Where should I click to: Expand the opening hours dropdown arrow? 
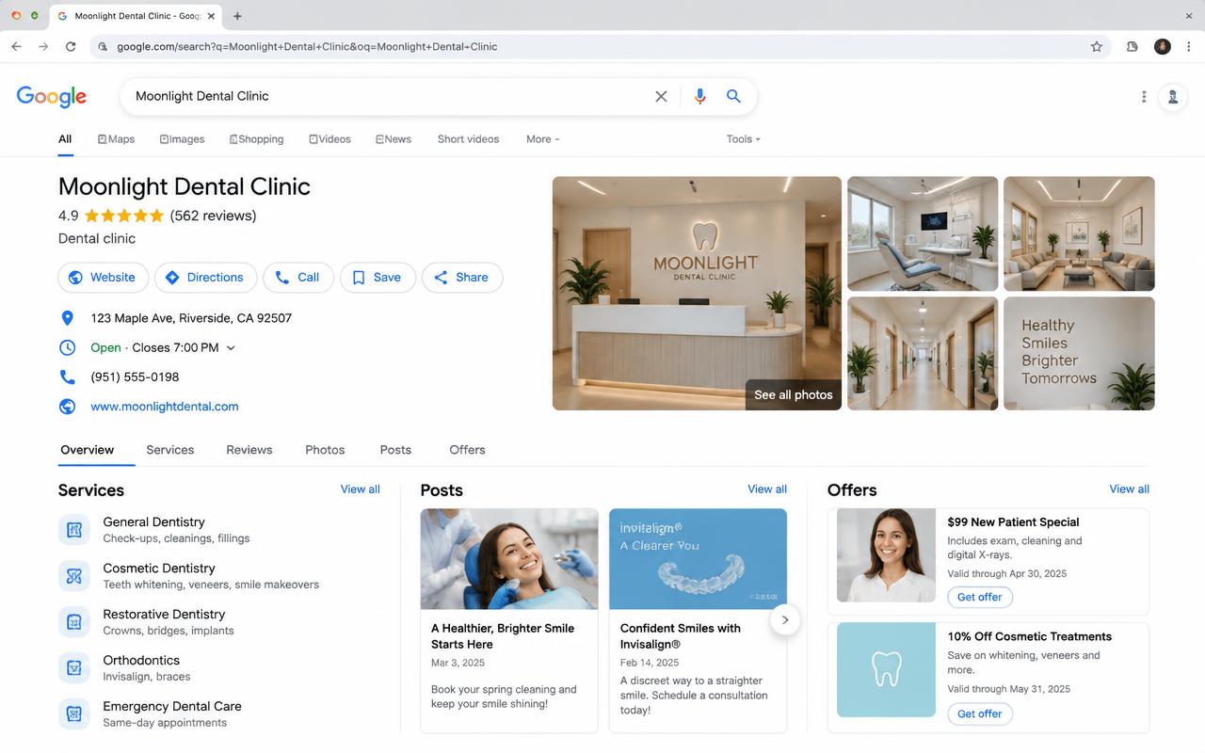(231, 348)
